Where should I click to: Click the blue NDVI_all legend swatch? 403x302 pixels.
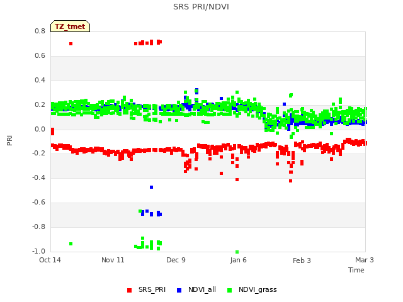tap(179, 290)
